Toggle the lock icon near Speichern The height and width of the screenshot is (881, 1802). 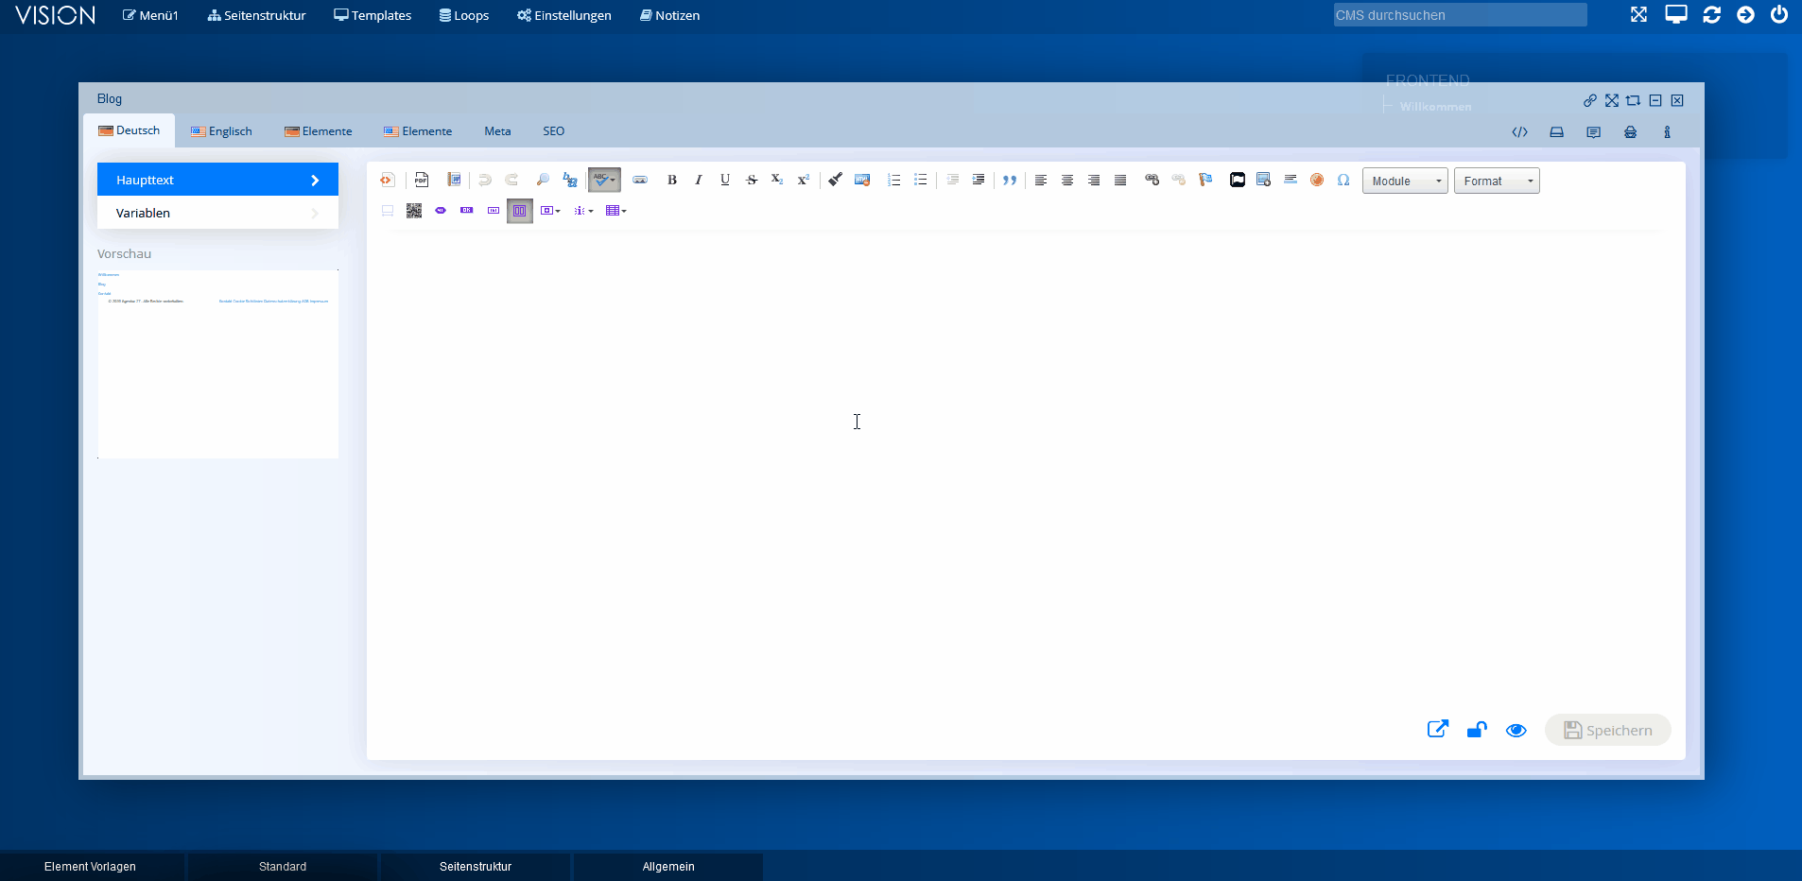click(x=1477, y=730)
